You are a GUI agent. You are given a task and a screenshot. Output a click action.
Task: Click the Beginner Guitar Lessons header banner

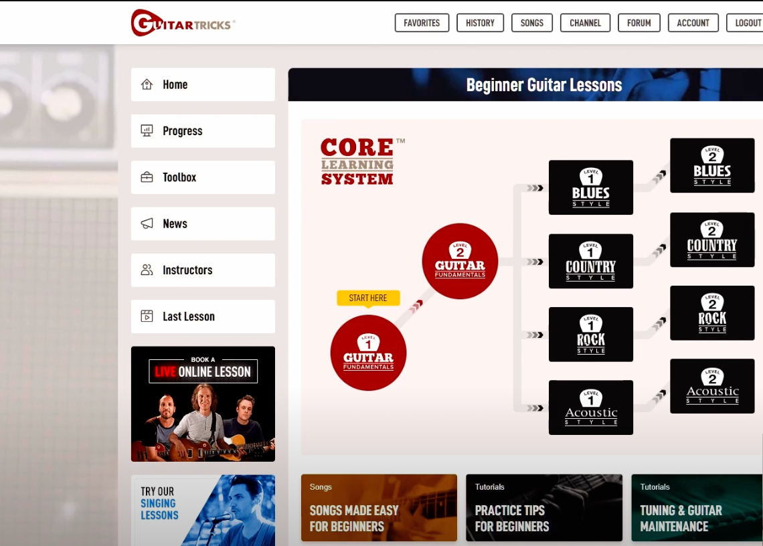525,85
